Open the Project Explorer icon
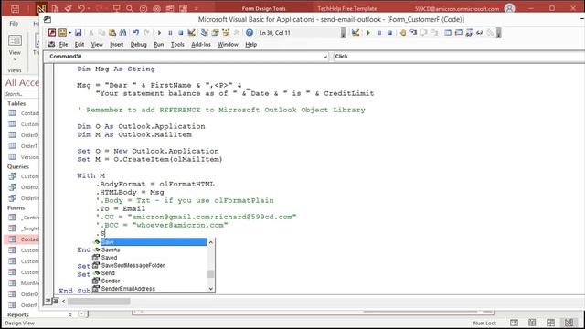The image size is (585, 329). (205, 33)
